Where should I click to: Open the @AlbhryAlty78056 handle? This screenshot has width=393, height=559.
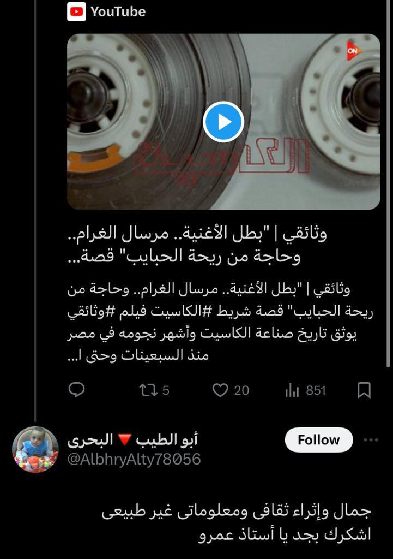click(134, 459)
